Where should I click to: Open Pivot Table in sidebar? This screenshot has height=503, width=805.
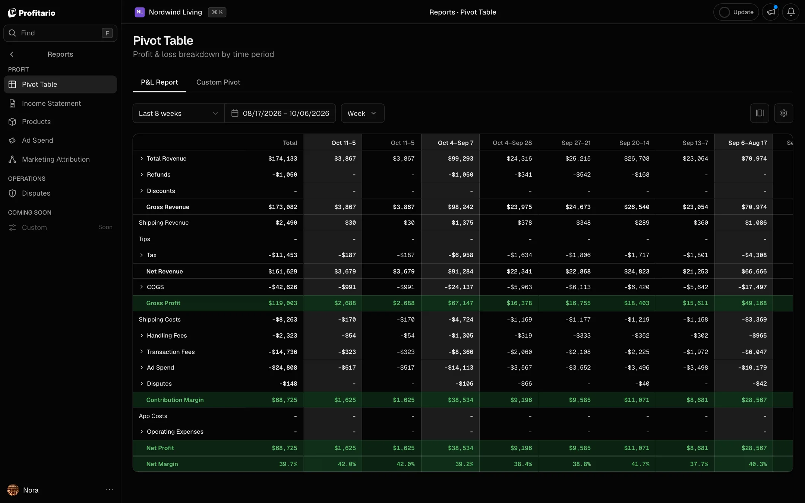click(x=60, y=85)
